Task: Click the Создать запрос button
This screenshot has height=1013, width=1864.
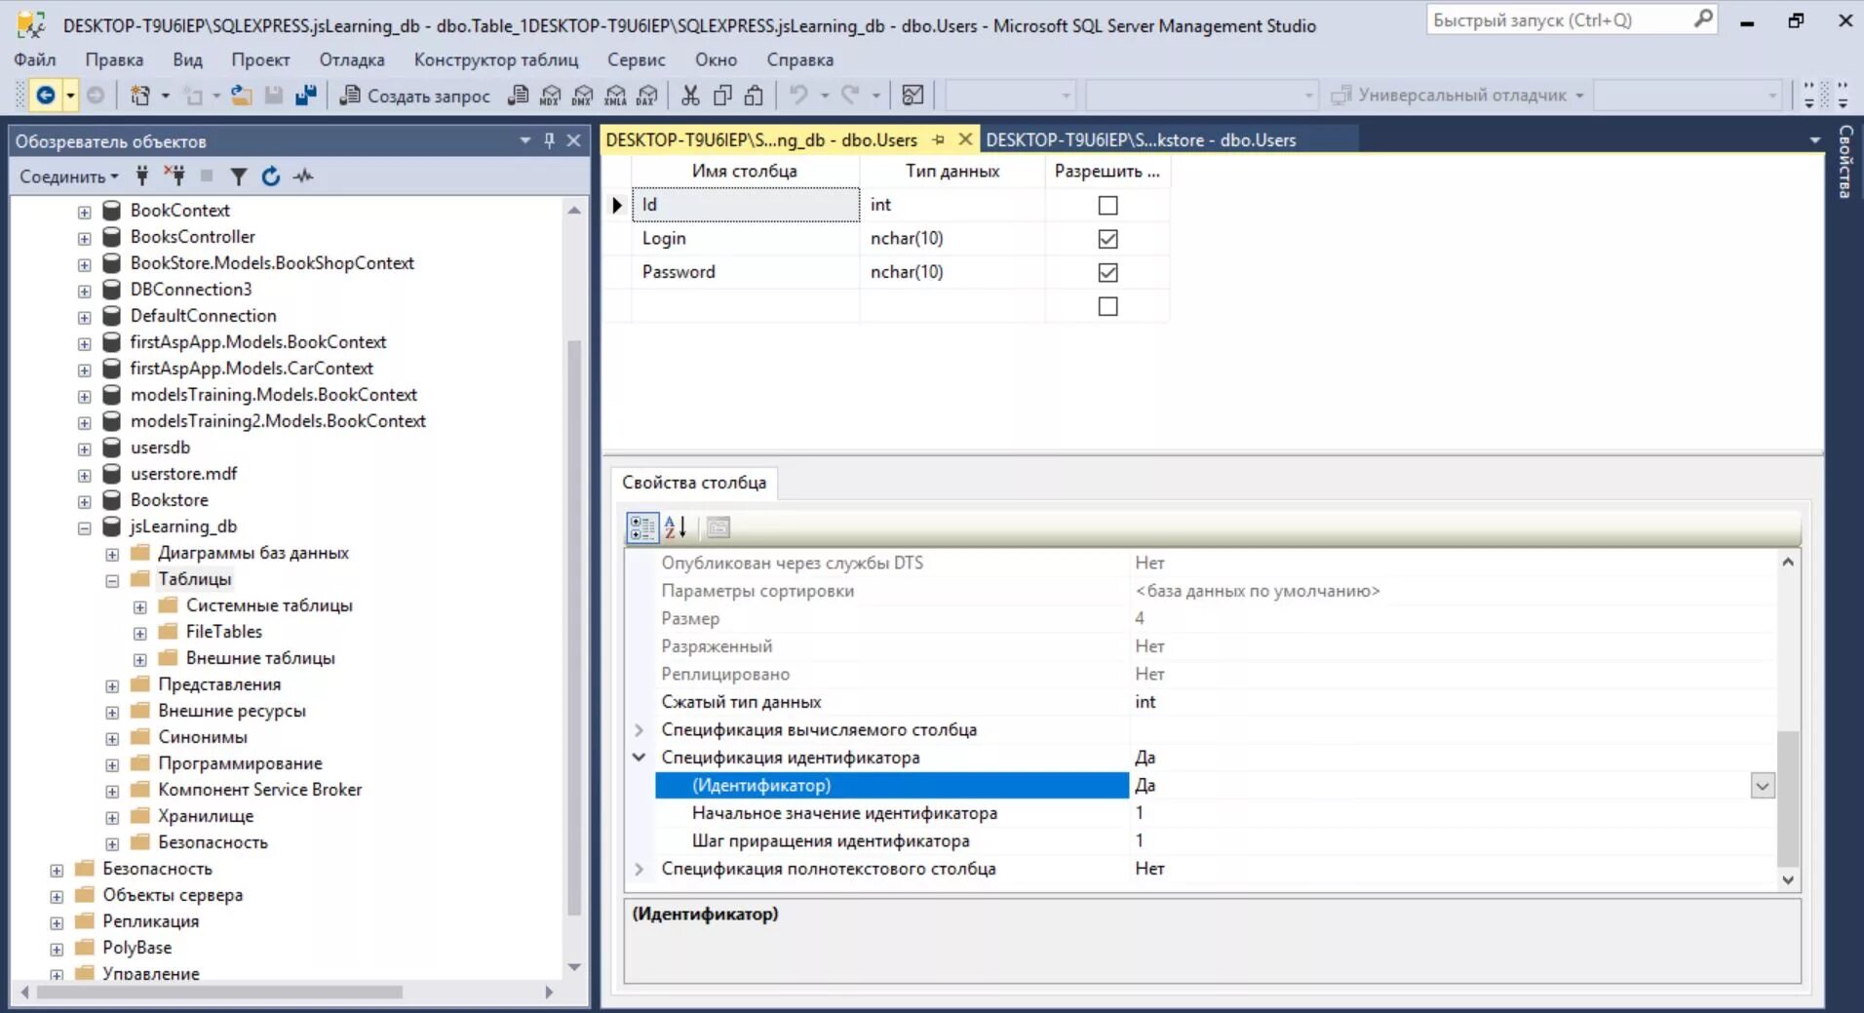Action: pos(414,95)
